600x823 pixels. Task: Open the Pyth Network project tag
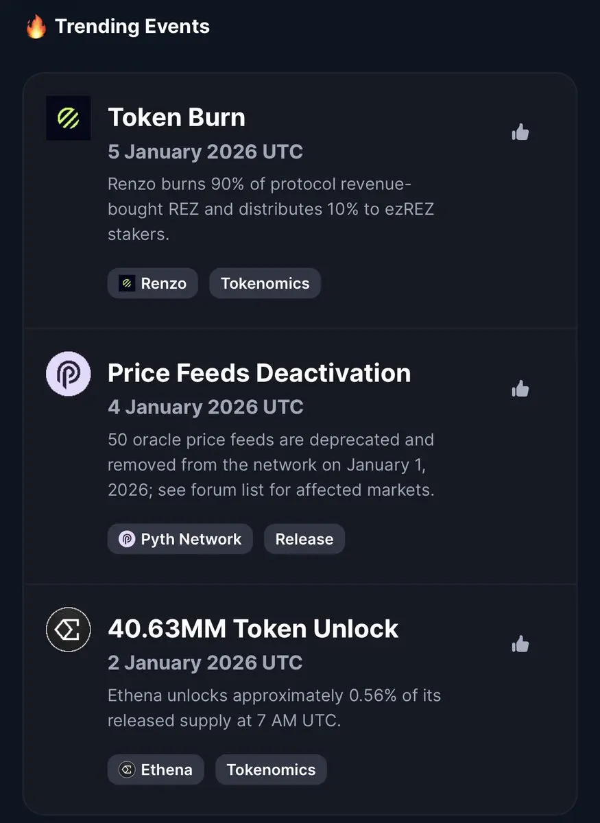coord(180,539)
